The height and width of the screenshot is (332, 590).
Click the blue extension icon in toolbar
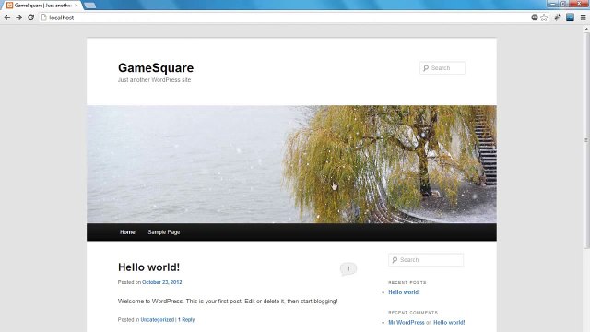570,18
